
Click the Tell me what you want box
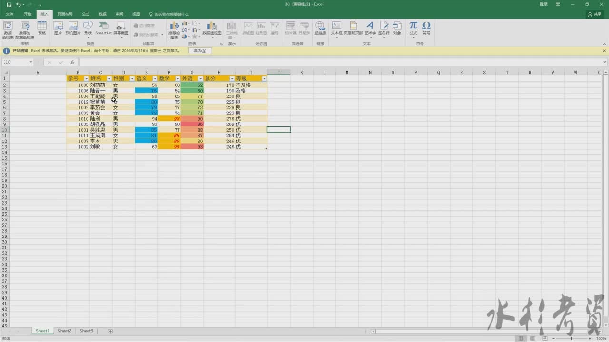169,14
